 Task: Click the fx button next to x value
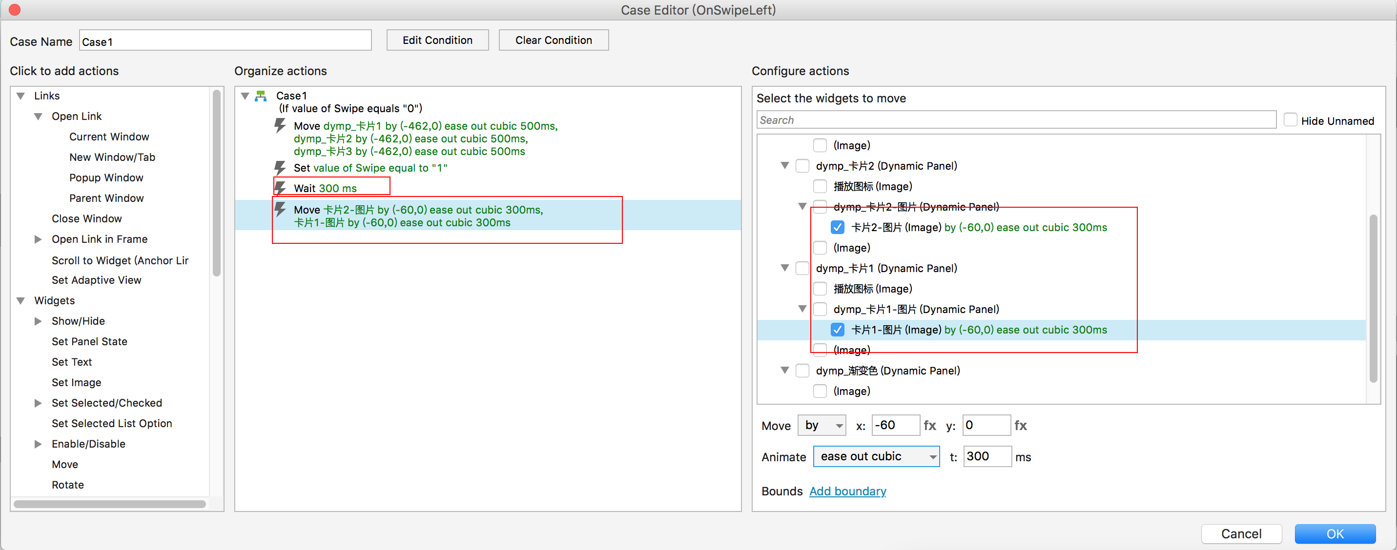(x=929, y=425)
